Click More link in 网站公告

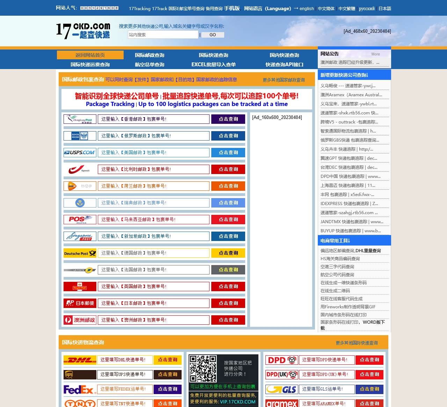pos(375,54)
